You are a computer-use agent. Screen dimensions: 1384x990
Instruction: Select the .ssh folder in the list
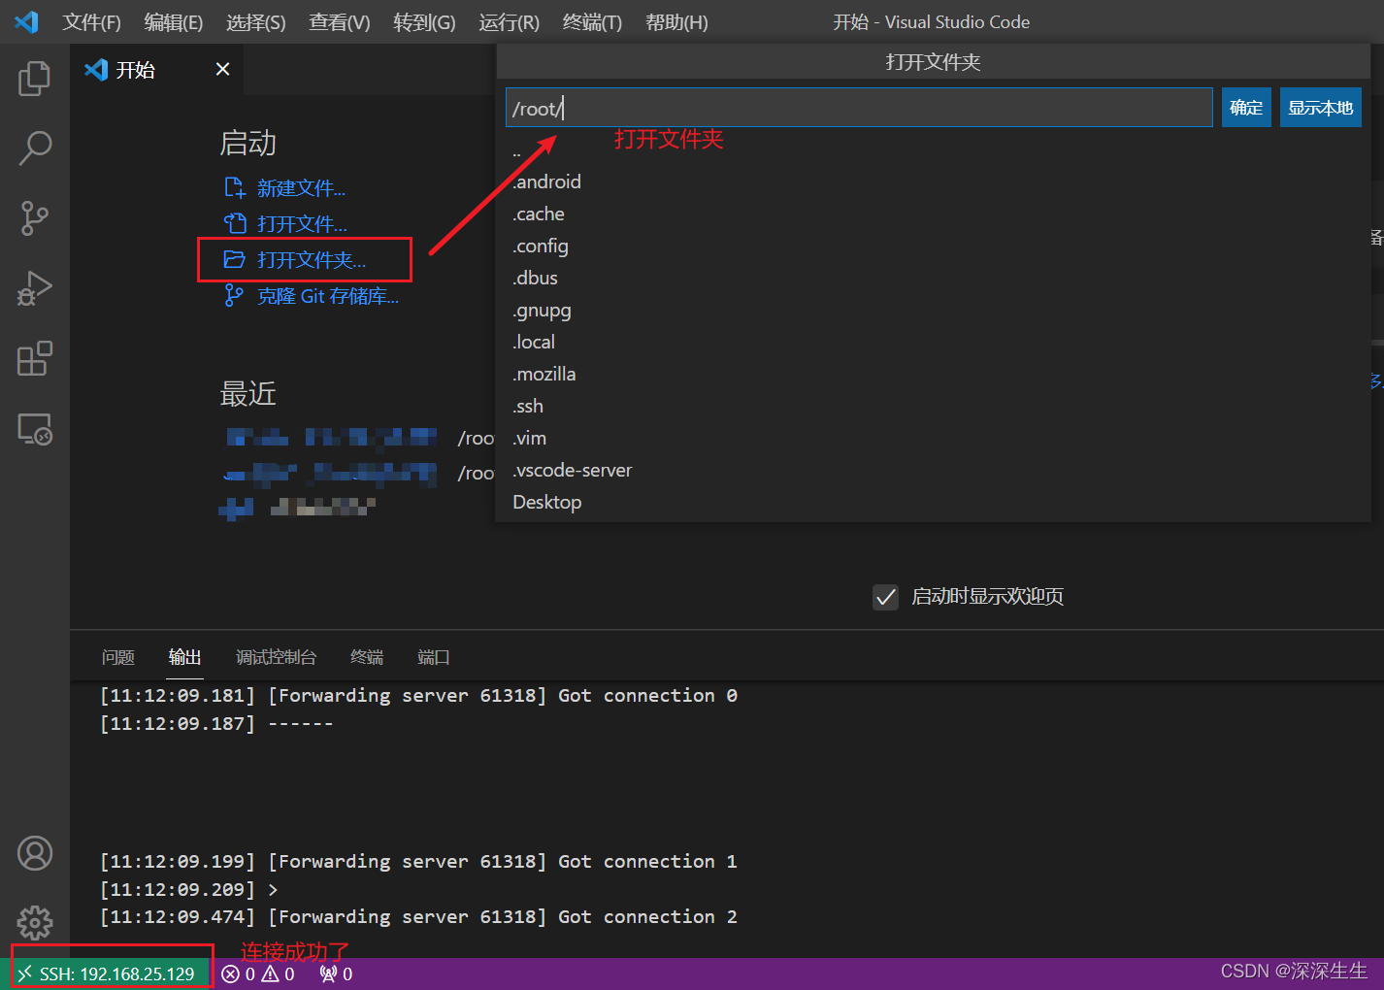click(x=527, y=406)
